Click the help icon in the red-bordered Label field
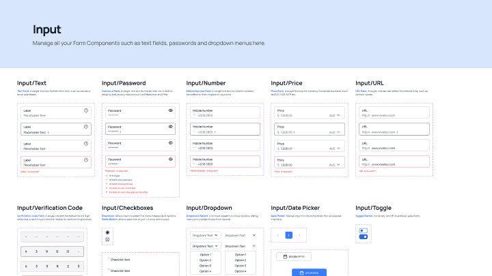This screenshot has width=492, height=276. (x=86, y=160)
